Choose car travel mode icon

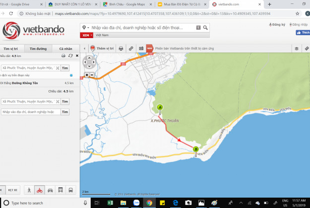[50, 190]
